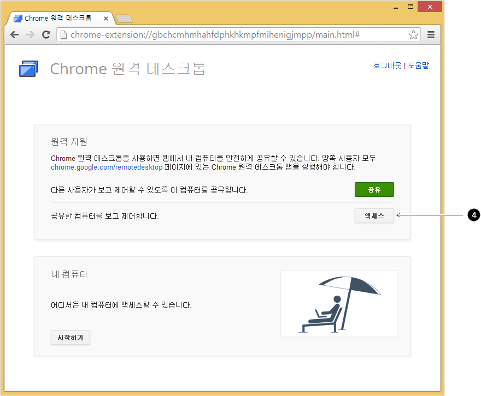Click the 시작하기 button
The image size is (481, 396).
(x=71, y=337)
